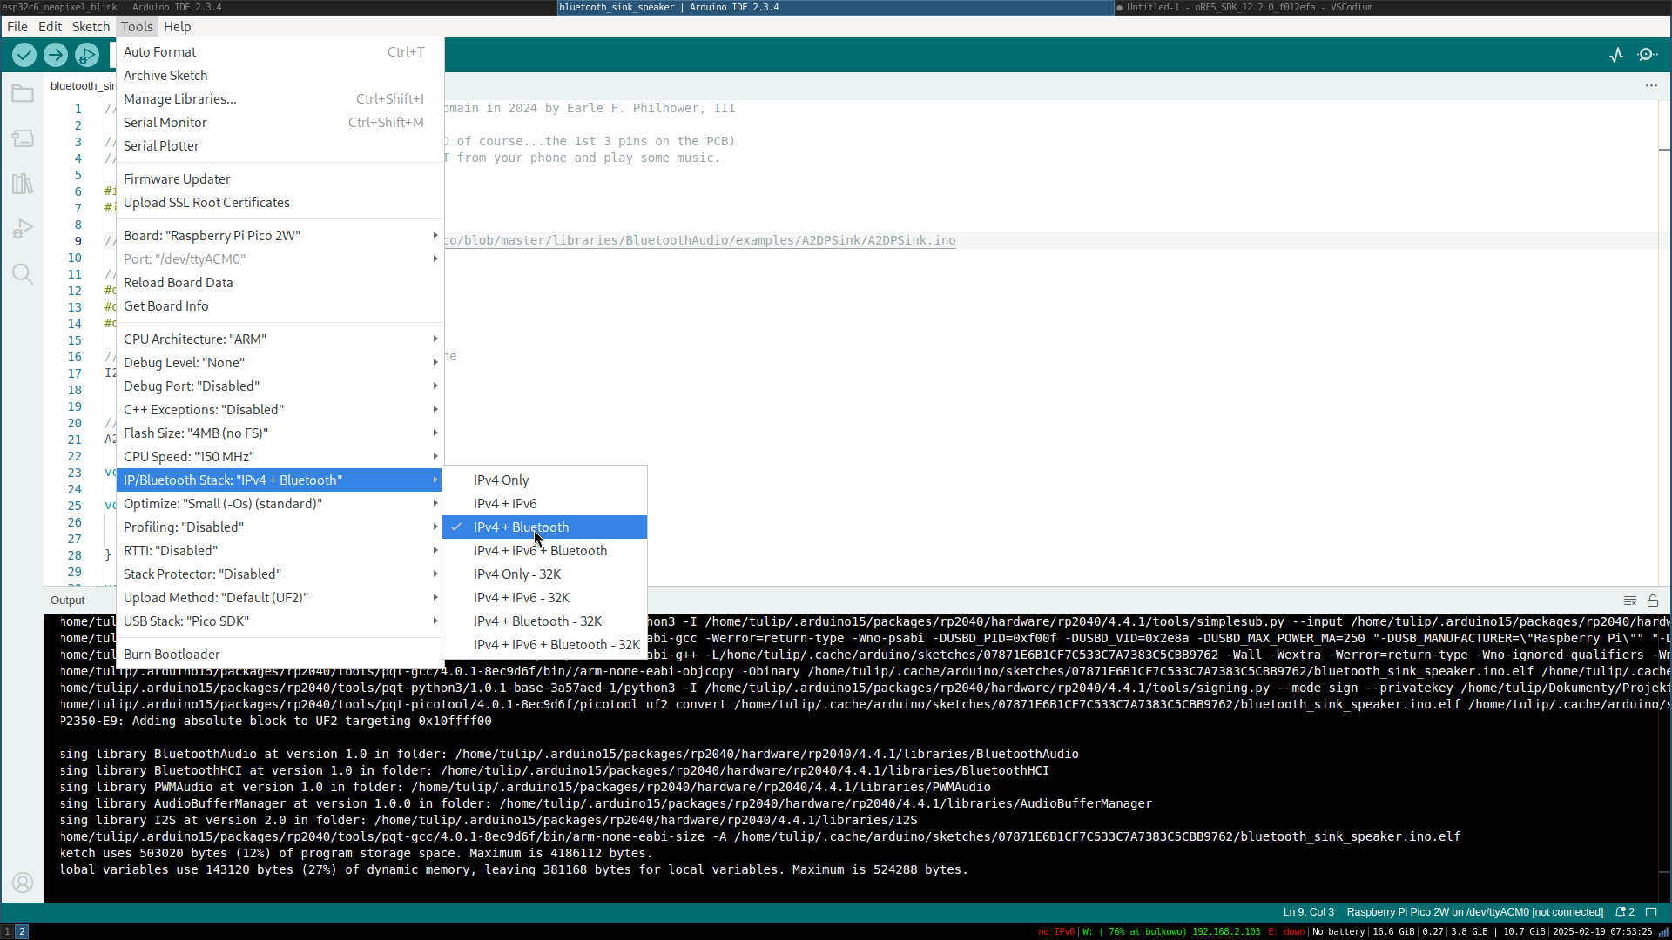Choose IPv4 + IPv6 + Bluetooth - 32K
The height and width of the screenshot is (940, 1672).
[x=556, y=645]
